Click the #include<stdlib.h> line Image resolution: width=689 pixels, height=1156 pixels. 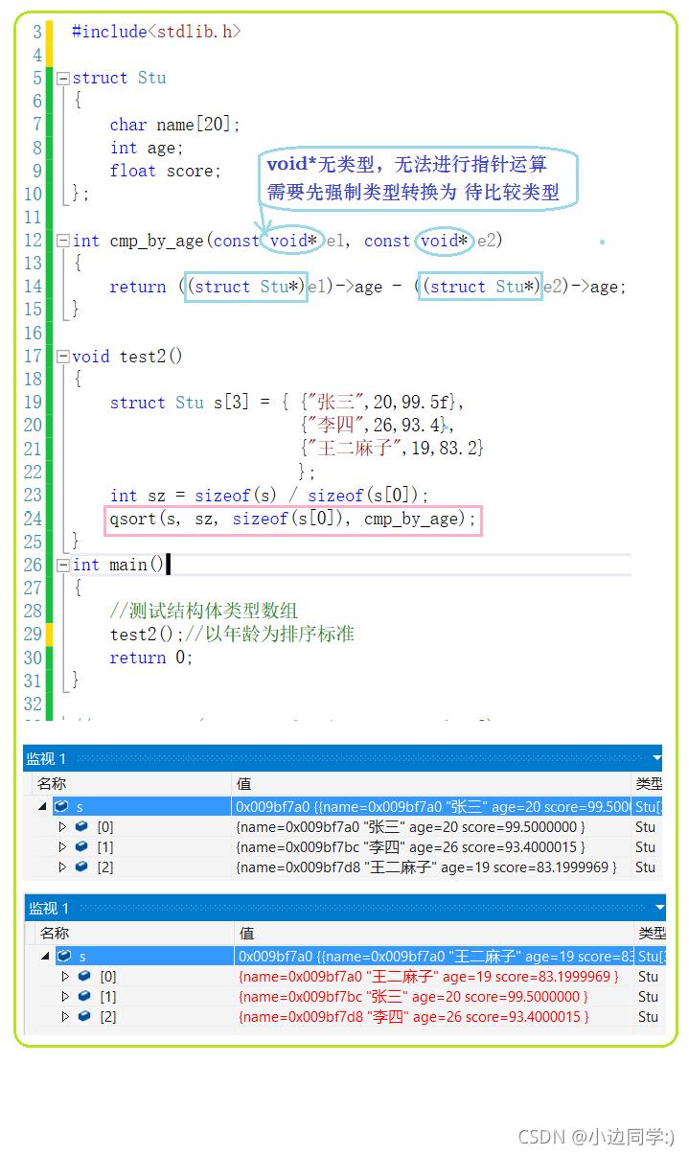point(156,32)
